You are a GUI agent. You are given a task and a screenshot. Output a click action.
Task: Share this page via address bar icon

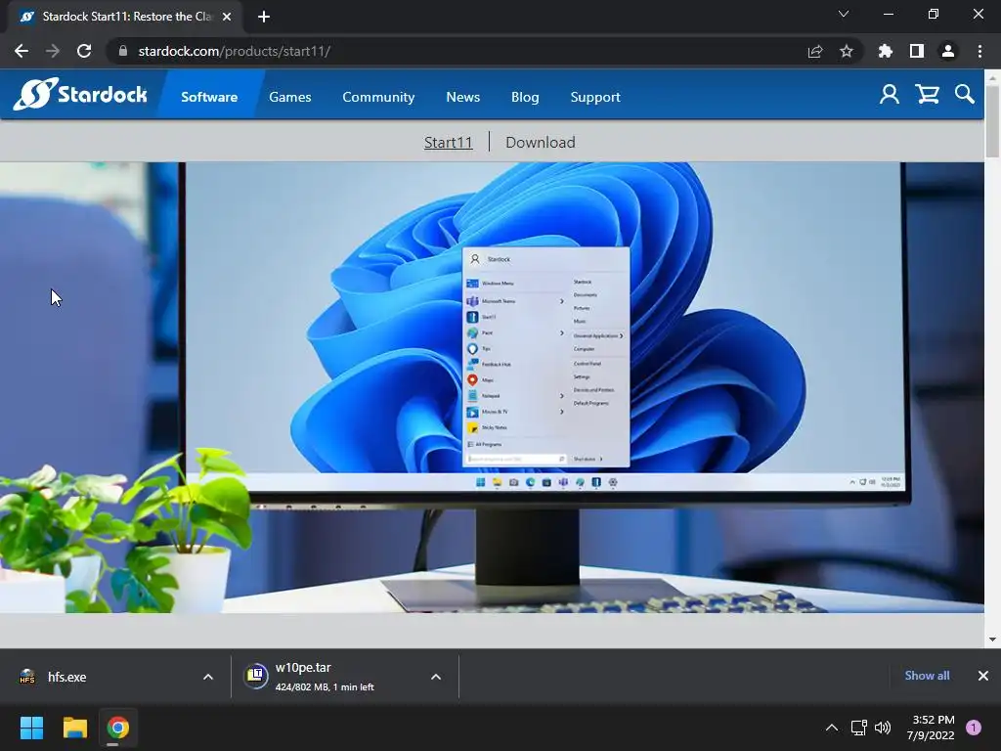point(815,51)
